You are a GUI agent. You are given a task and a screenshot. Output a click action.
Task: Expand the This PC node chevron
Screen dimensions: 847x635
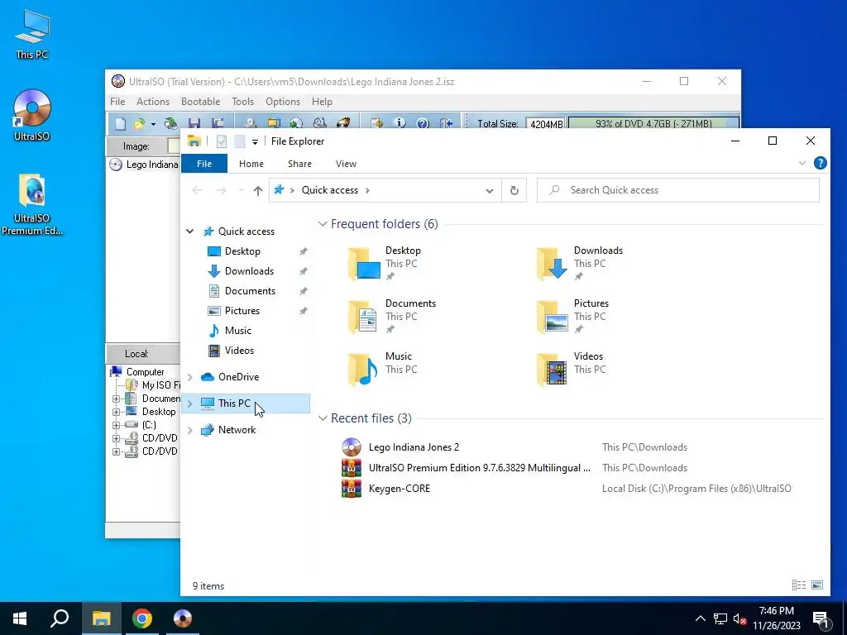[189, 403]
